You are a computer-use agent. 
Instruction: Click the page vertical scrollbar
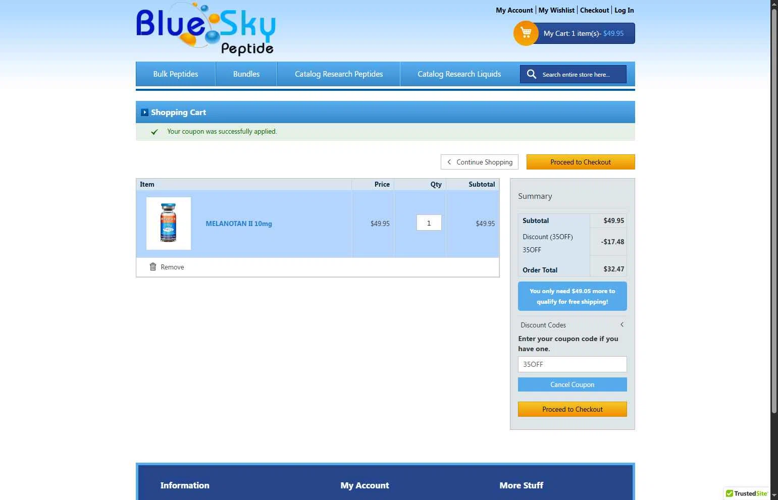(x=774, y=212)
